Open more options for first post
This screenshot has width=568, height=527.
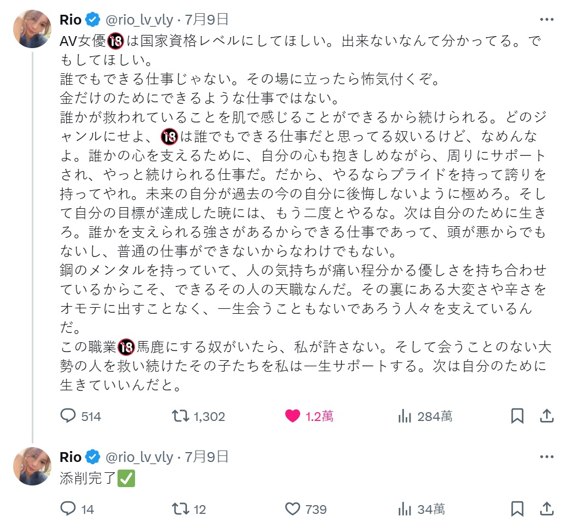(547, 20)
